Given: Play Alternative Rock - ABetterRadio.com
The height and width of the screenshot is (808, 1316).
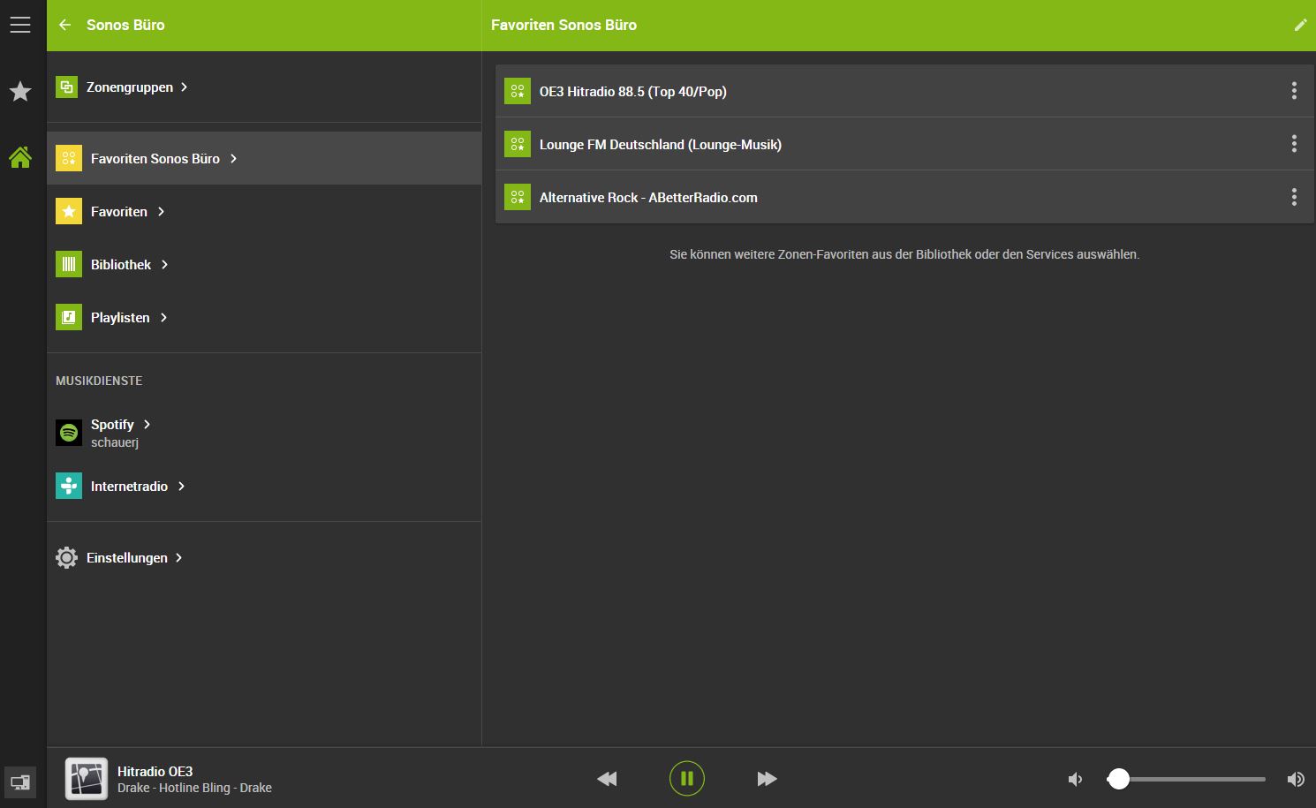Looking at the screenshot, I should (904, 197).
